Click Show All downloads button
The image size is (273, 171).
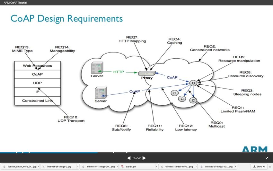coord(259,166)
